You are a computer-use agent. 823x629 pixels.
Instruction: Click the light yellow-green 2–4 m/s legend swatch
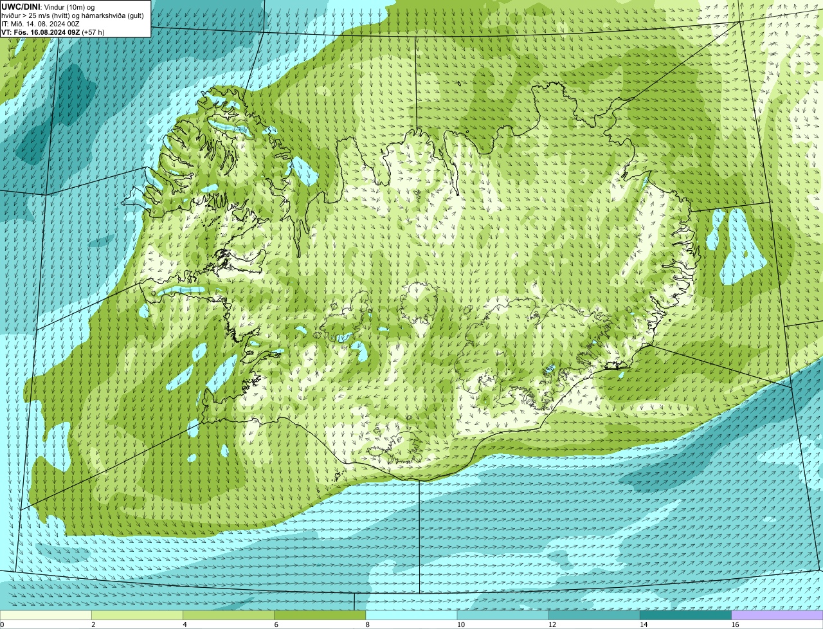137,615
